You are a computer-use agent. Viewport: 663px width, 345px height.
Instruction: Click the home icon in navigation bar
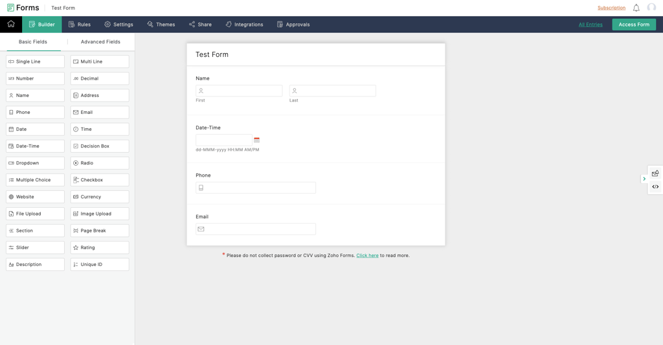point(11,24)
